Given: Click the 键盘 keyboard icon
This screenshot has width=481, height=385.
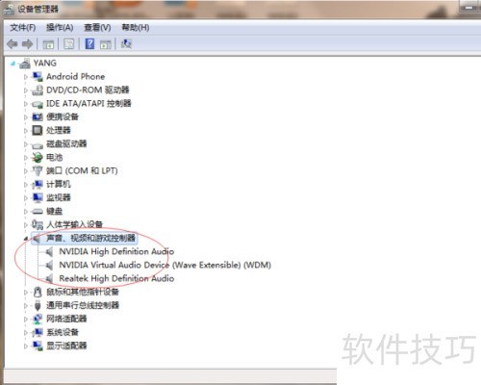Looking at the screenshot, I should coord(38,212).
